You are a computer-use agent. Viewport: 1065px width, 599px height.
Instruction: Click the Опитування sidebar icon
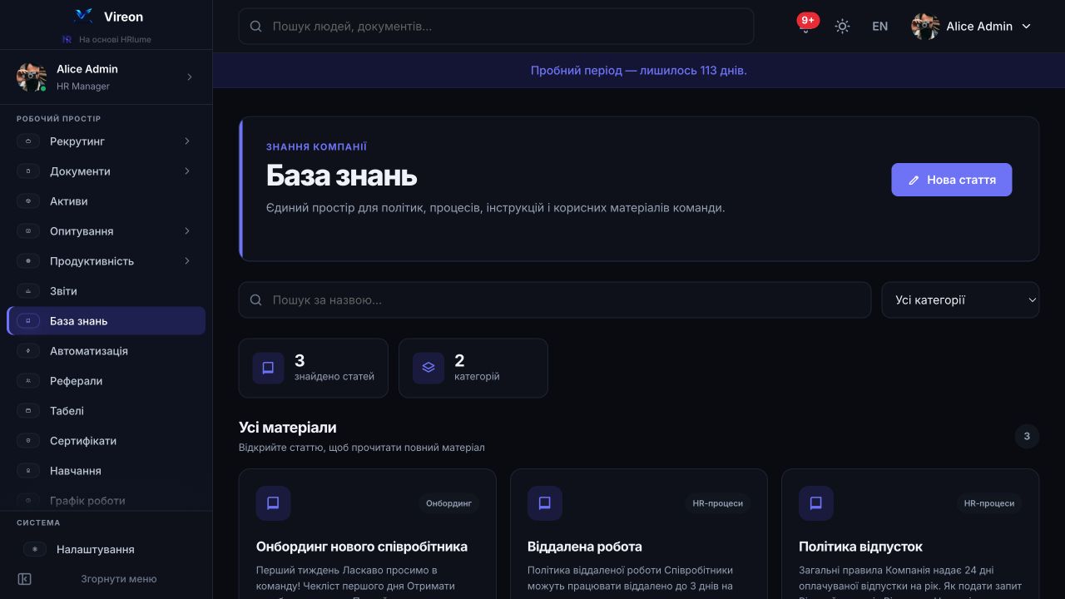click(x=28, y=231)
